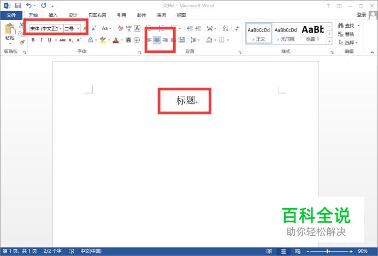Screen dimensions: 378x256
Task: Toggle bold formatting
Action: point(33,40)
